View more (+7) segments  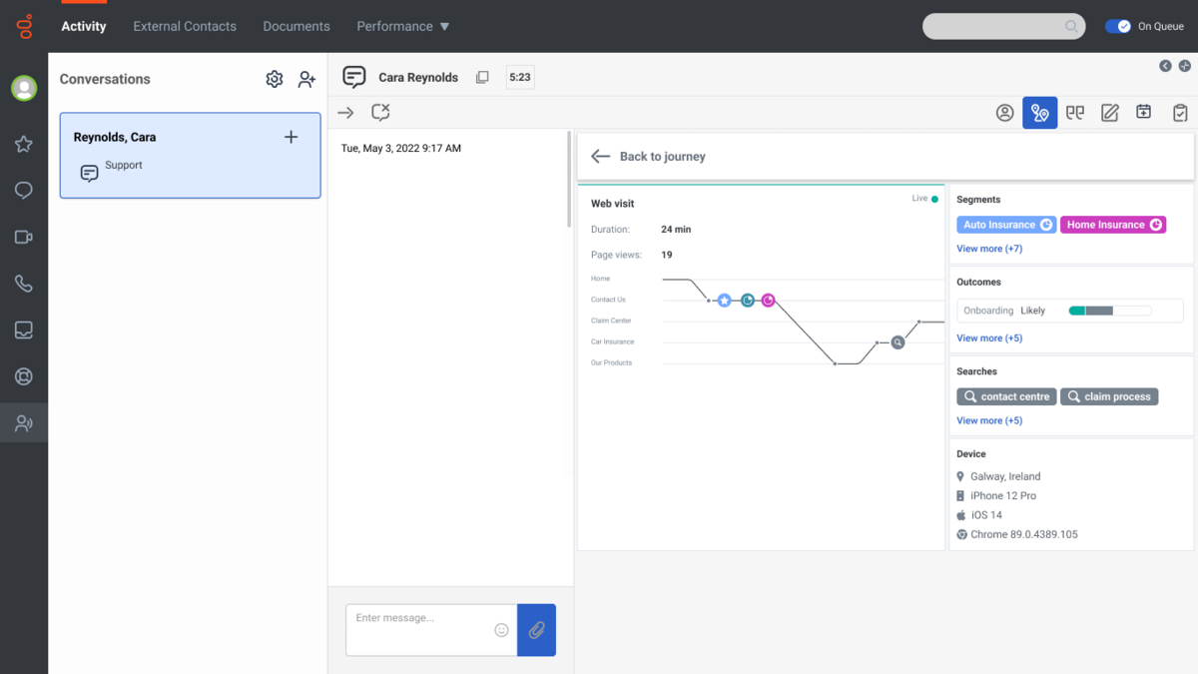pyautogui.click(x=989, y=249)
